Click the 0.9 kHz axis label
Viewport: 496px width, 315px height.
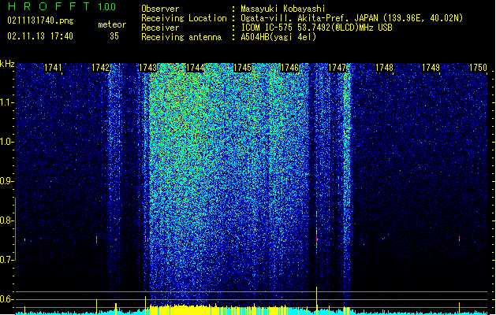point(6,181)
